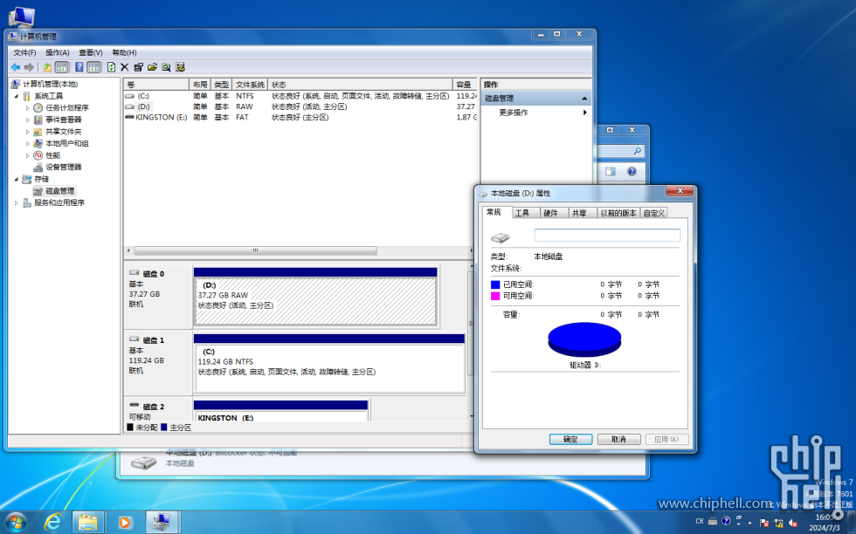Show hidden tray icons arrow
The image size is (856, 534).
tap(750, 523)
